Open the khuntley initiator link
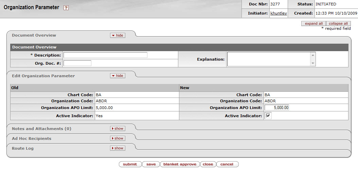The width and height of the screenshot is (358, 170). click(279, 13)
